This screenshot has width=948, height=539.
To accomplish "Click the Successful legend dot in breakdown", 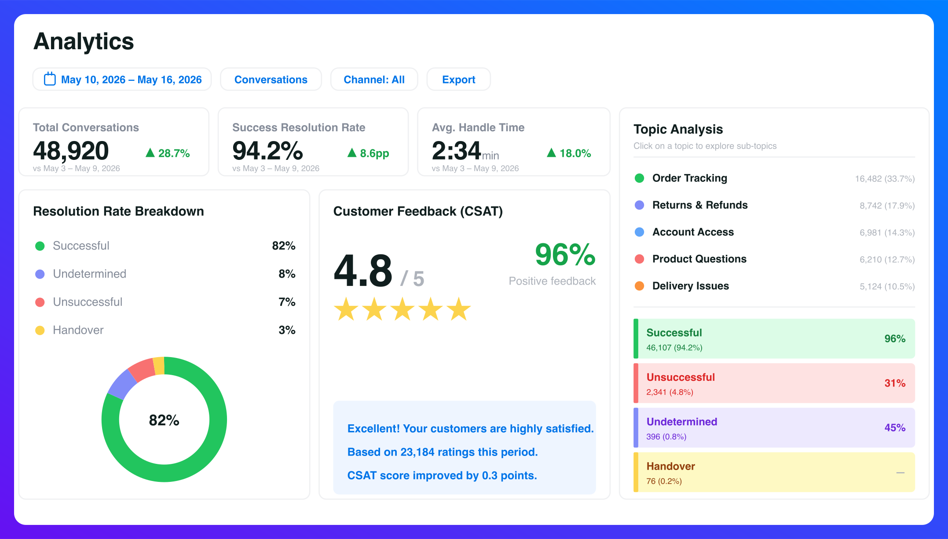I will click(x=40, y=246).
